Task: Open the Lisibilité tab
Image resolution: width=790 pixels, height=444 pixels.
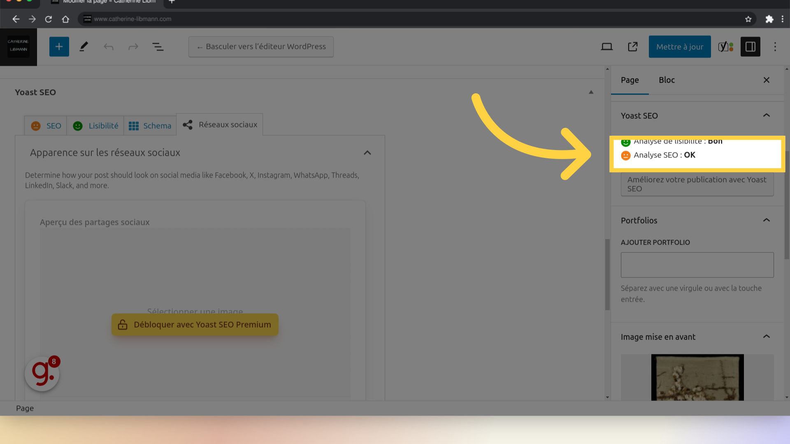Action: pyautogui.click(x=95, y=126)
